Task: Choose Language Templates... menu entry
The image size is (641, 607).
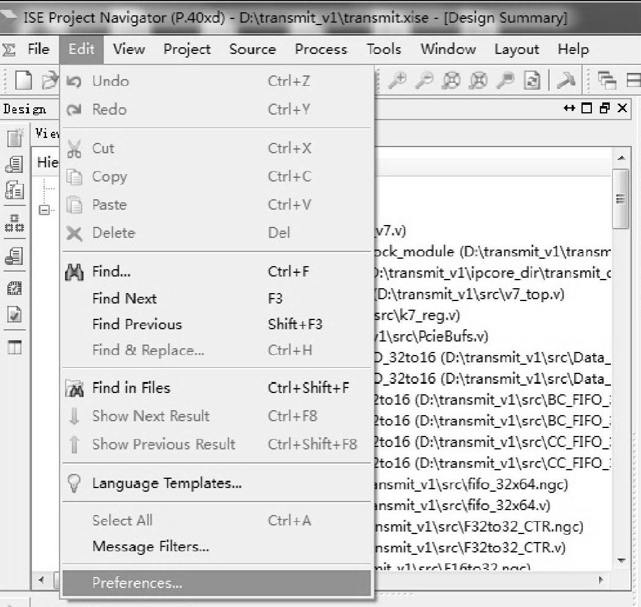Action: coord(217,484)
